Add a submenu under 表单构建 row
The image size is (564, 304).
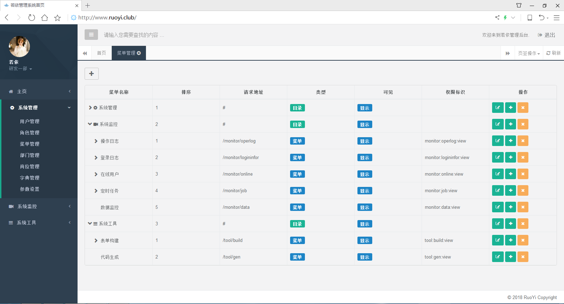click(510, 240)
